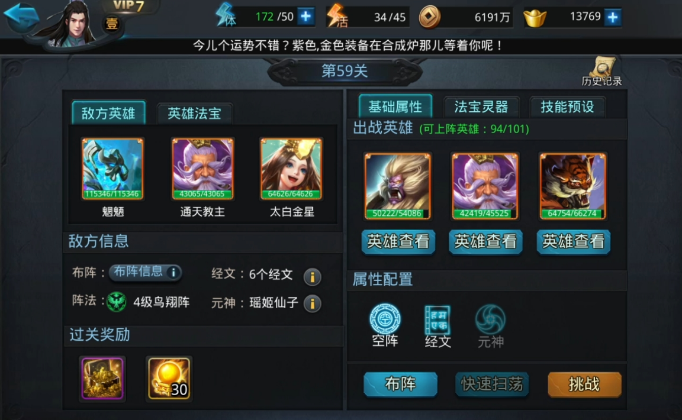View the tiger hero via 英雄查看

[573, 241]
